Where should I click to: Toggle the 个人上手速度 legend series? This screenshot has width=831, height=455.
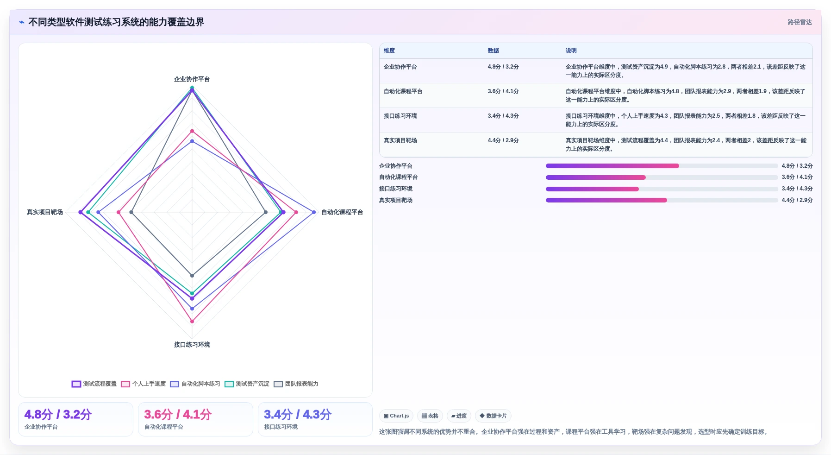coord(143,384)
